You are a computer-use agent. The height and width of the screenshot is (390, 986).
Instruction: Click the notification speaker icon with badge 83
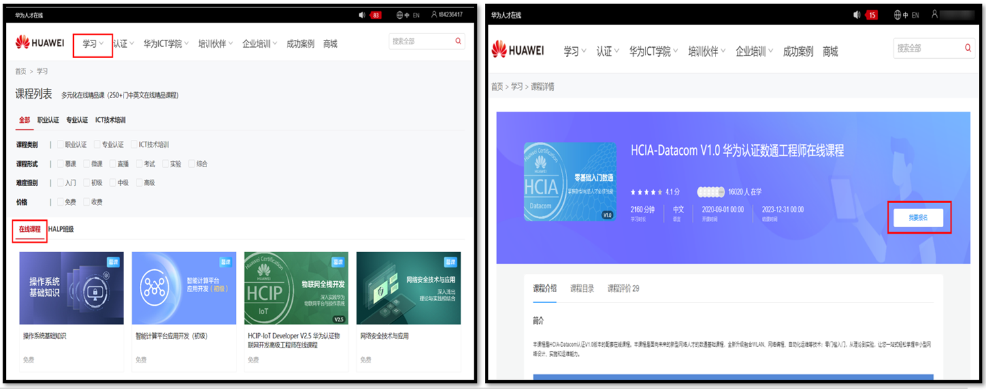click(x=363, y=14)
